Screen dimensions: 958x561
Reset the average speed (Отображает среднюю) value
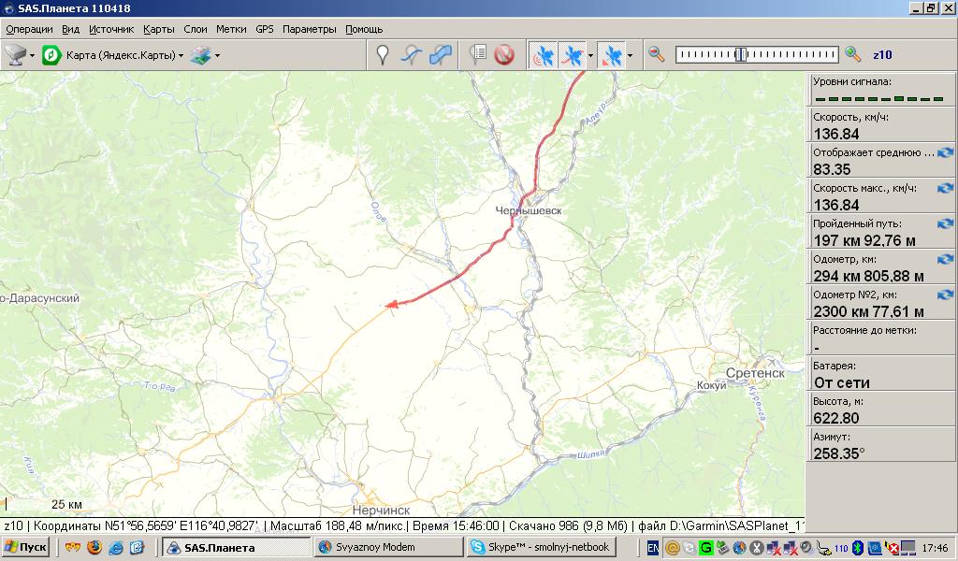[x=945, y=152]
